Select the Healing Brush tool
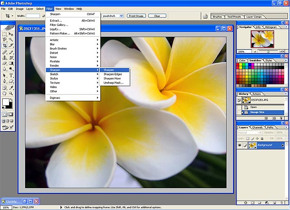290x210 pixels. point(5,52)
